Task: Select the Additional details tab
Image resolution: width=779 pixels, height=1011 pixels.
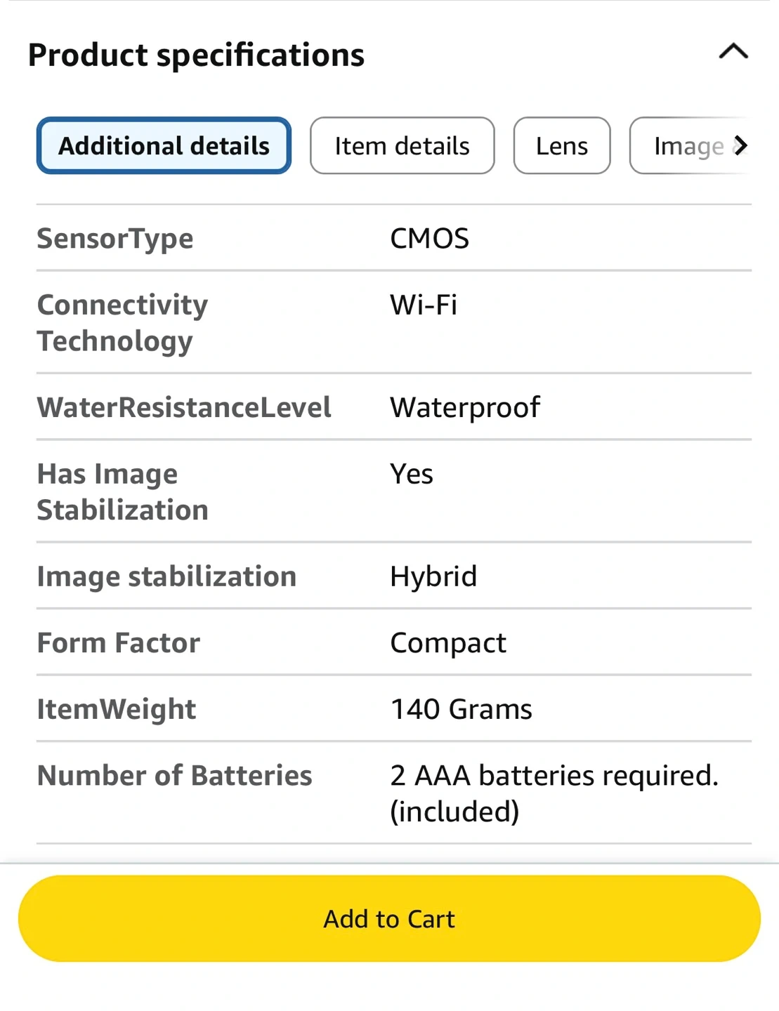Action: [164, 146]
